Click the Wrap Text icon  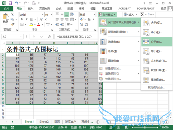72,15
